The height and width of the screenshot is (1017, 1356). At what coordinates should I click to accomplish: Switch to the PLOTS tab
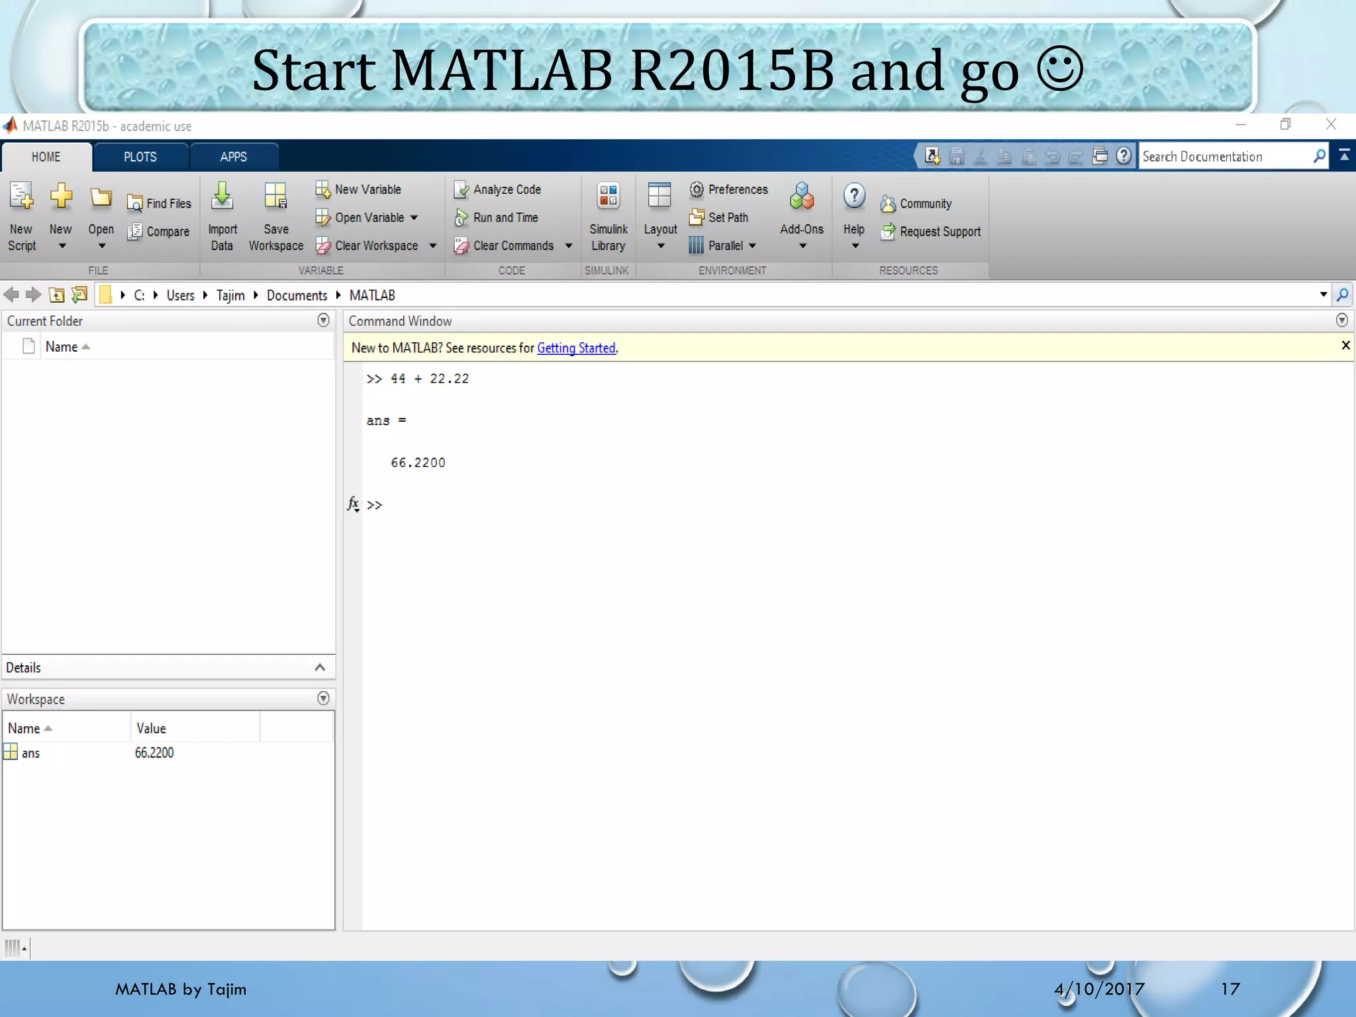[140, 157]
